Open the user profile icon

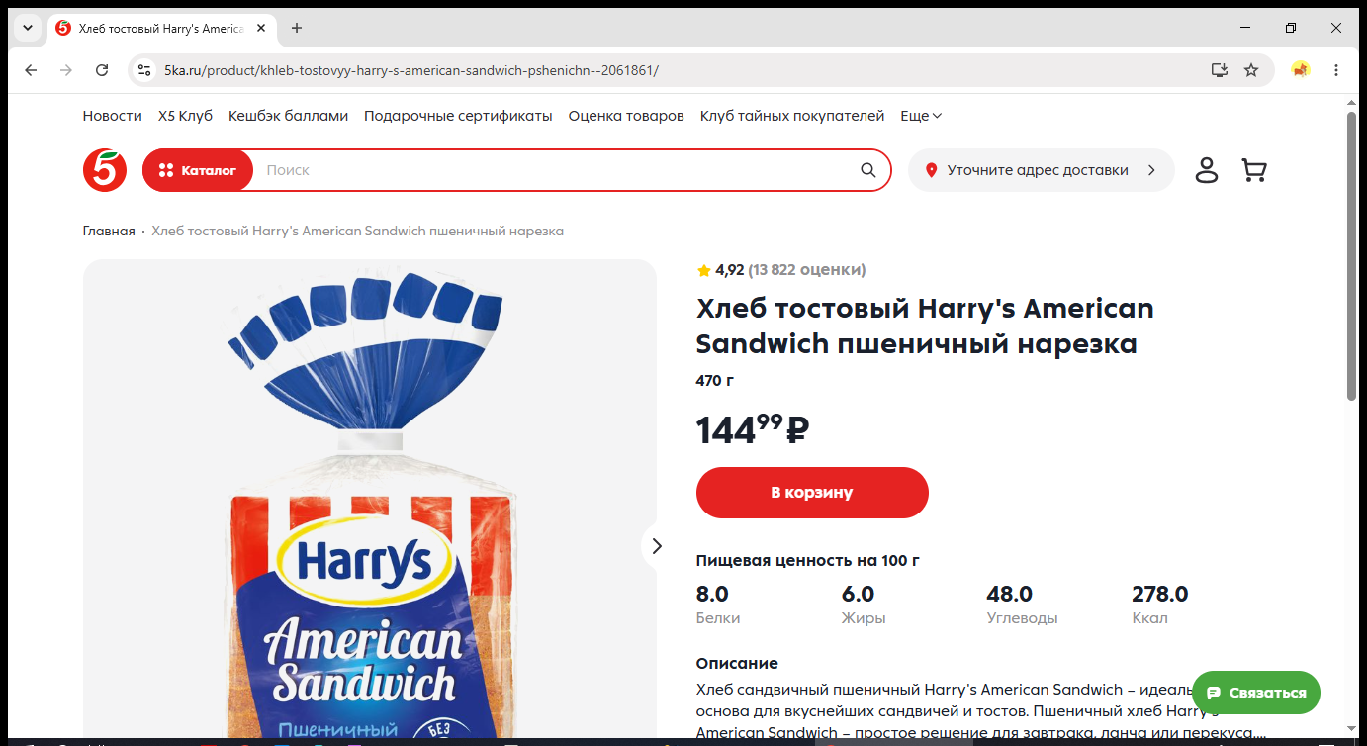pos(1207,170)
